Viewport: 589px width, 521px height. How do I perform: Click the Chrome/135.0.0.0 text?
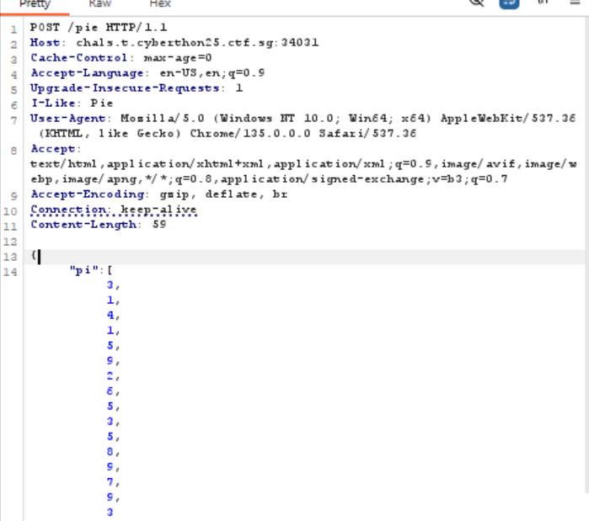250,134
